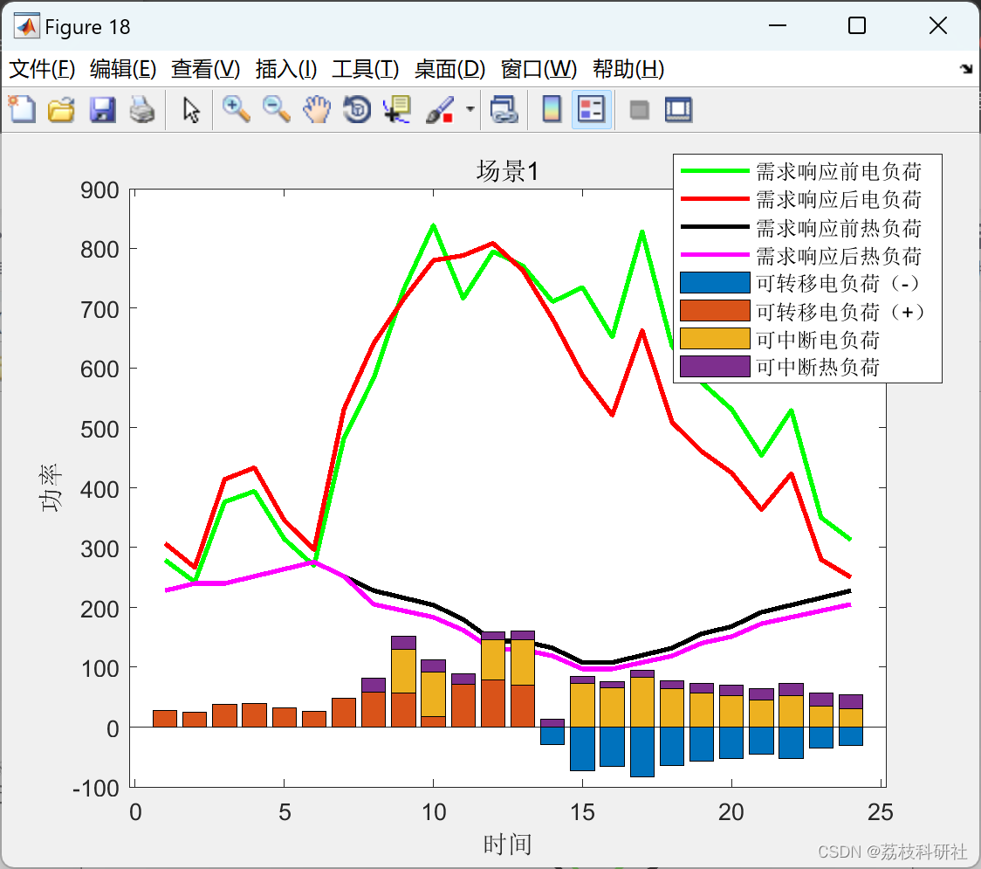Open a file with the folder icon

(61, 109)
